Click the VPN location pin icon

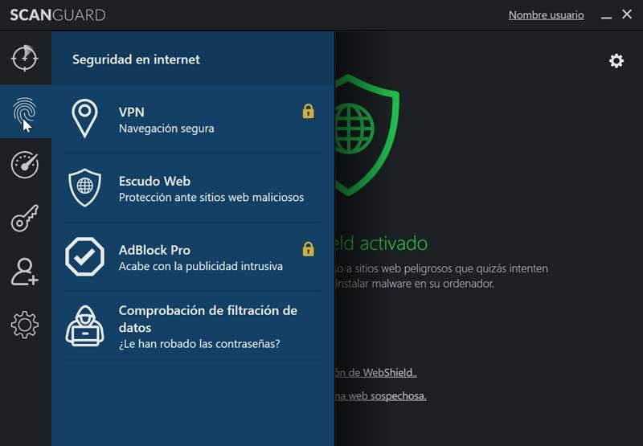pyautogui.click(x=84, y=118)
